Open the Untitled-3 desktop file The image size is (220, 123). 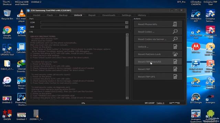(x=7, y=99)
